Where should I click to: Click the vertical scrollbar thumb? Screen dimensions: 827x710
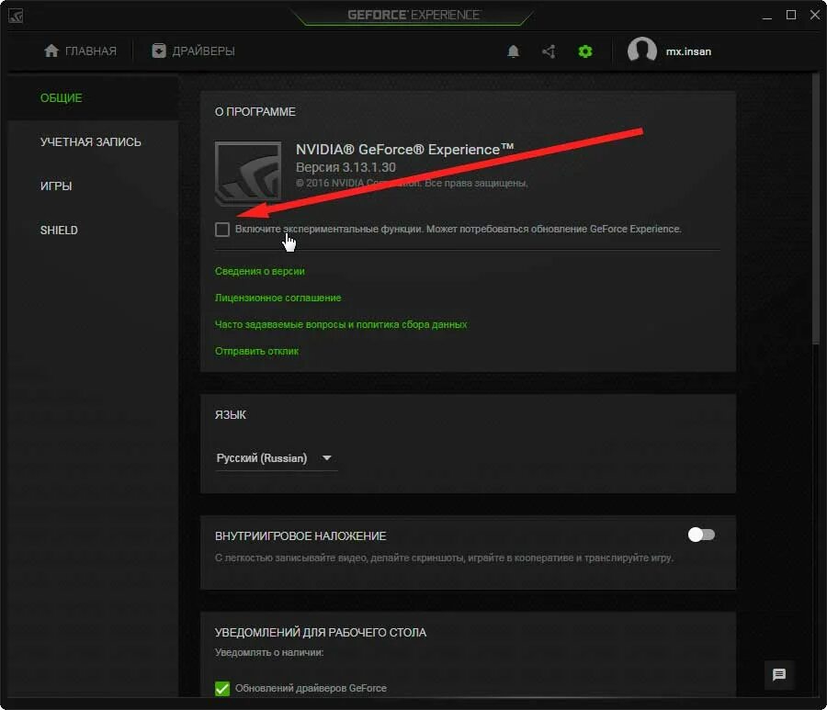817,208
